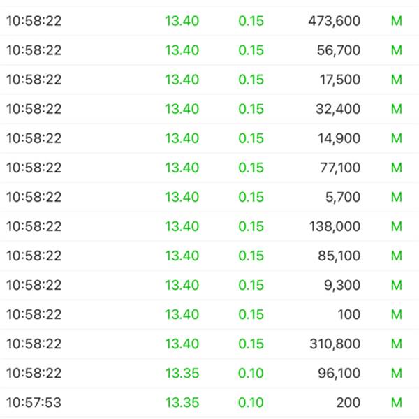
Task: Click the M marker on the 473,600 row
Action: [x=397, y=21]
